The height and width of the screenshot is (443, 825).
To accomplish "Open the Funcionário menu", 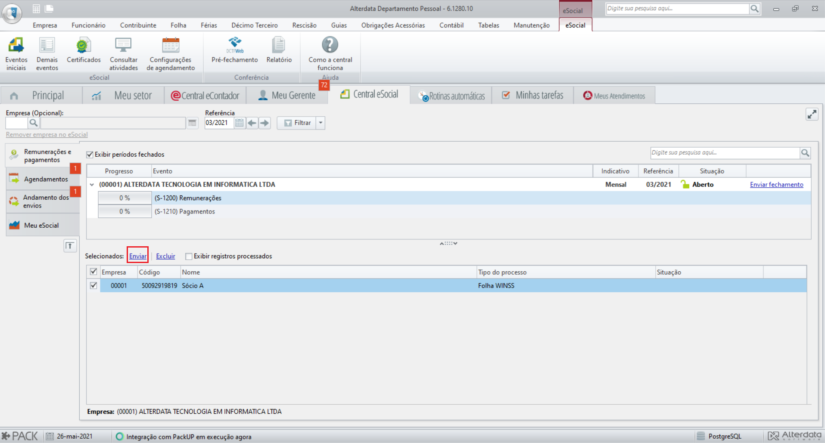I will point(88,25).
